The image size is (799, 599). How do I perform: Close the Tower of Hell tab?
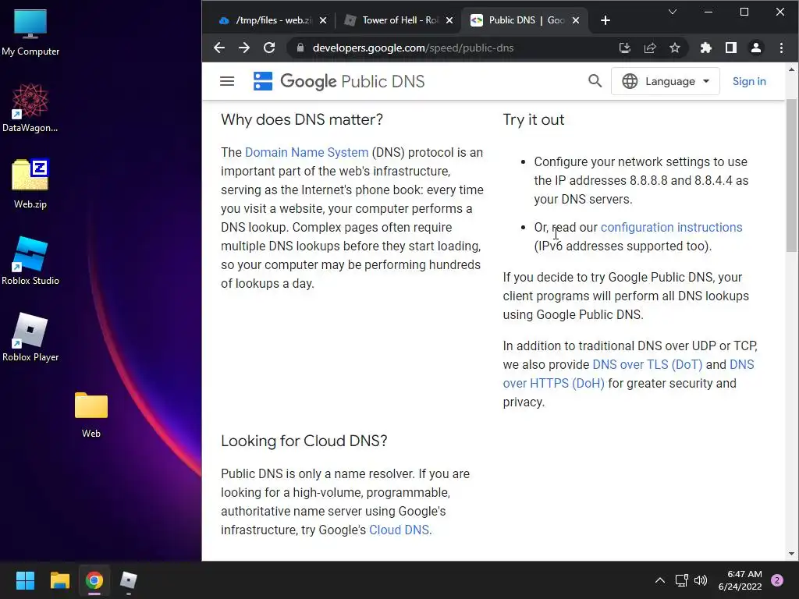(449, 20)
